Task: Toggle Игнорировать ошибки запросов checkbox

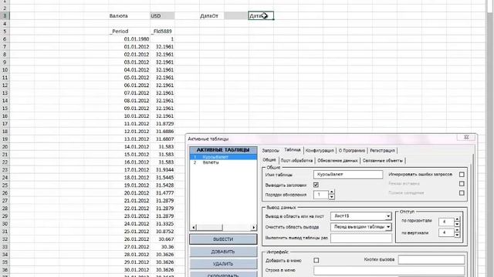Action: 462,175
